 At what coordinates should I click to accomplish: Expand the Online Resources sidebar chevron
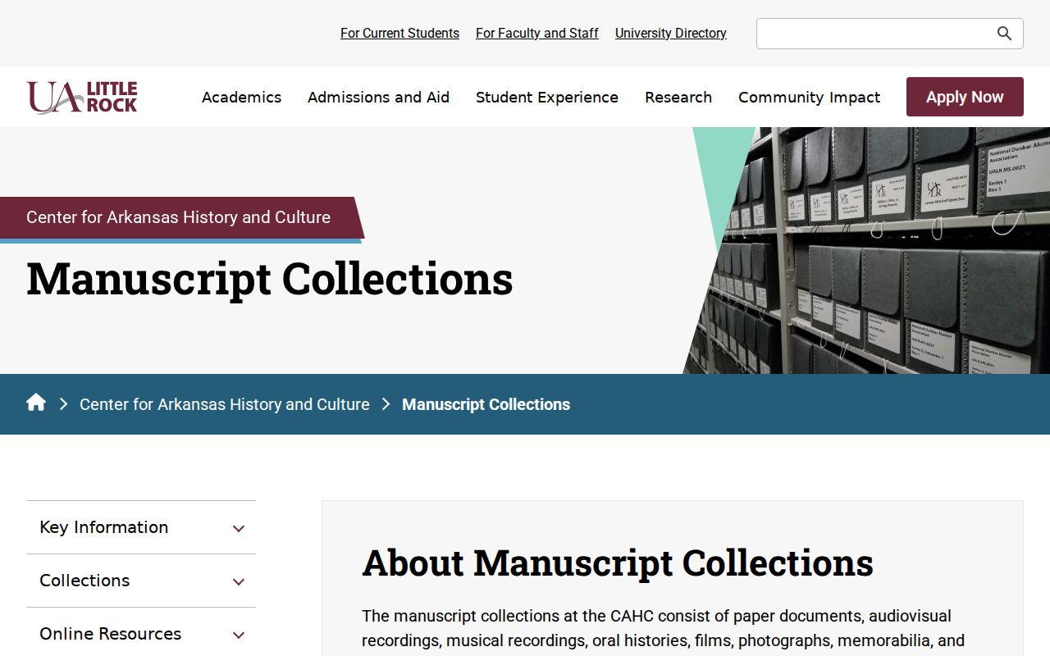239,635
